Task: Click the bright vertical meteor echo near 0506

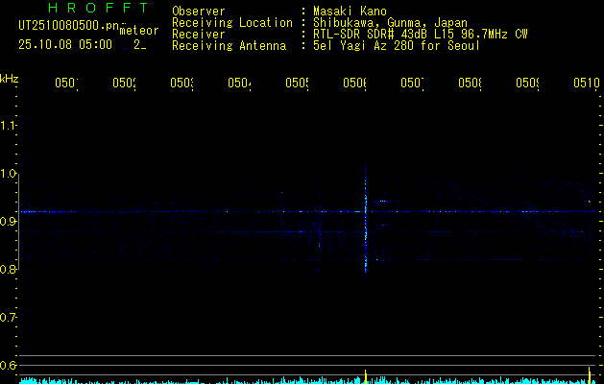Action: [x=366, y=226]
